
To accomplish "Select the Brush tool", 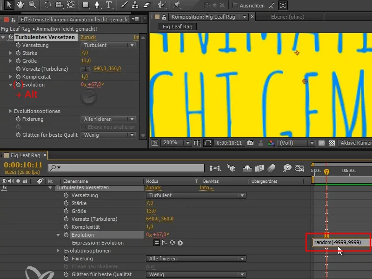I will (123, 5).
